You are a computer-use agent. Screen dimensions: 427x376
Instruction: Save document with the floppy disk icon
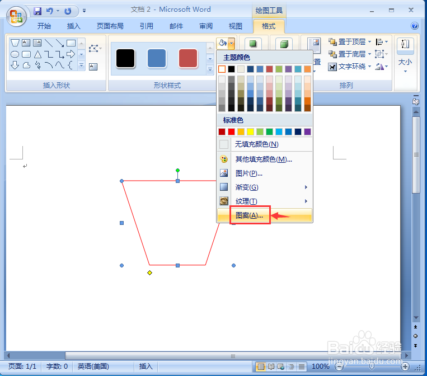[37, 11]
